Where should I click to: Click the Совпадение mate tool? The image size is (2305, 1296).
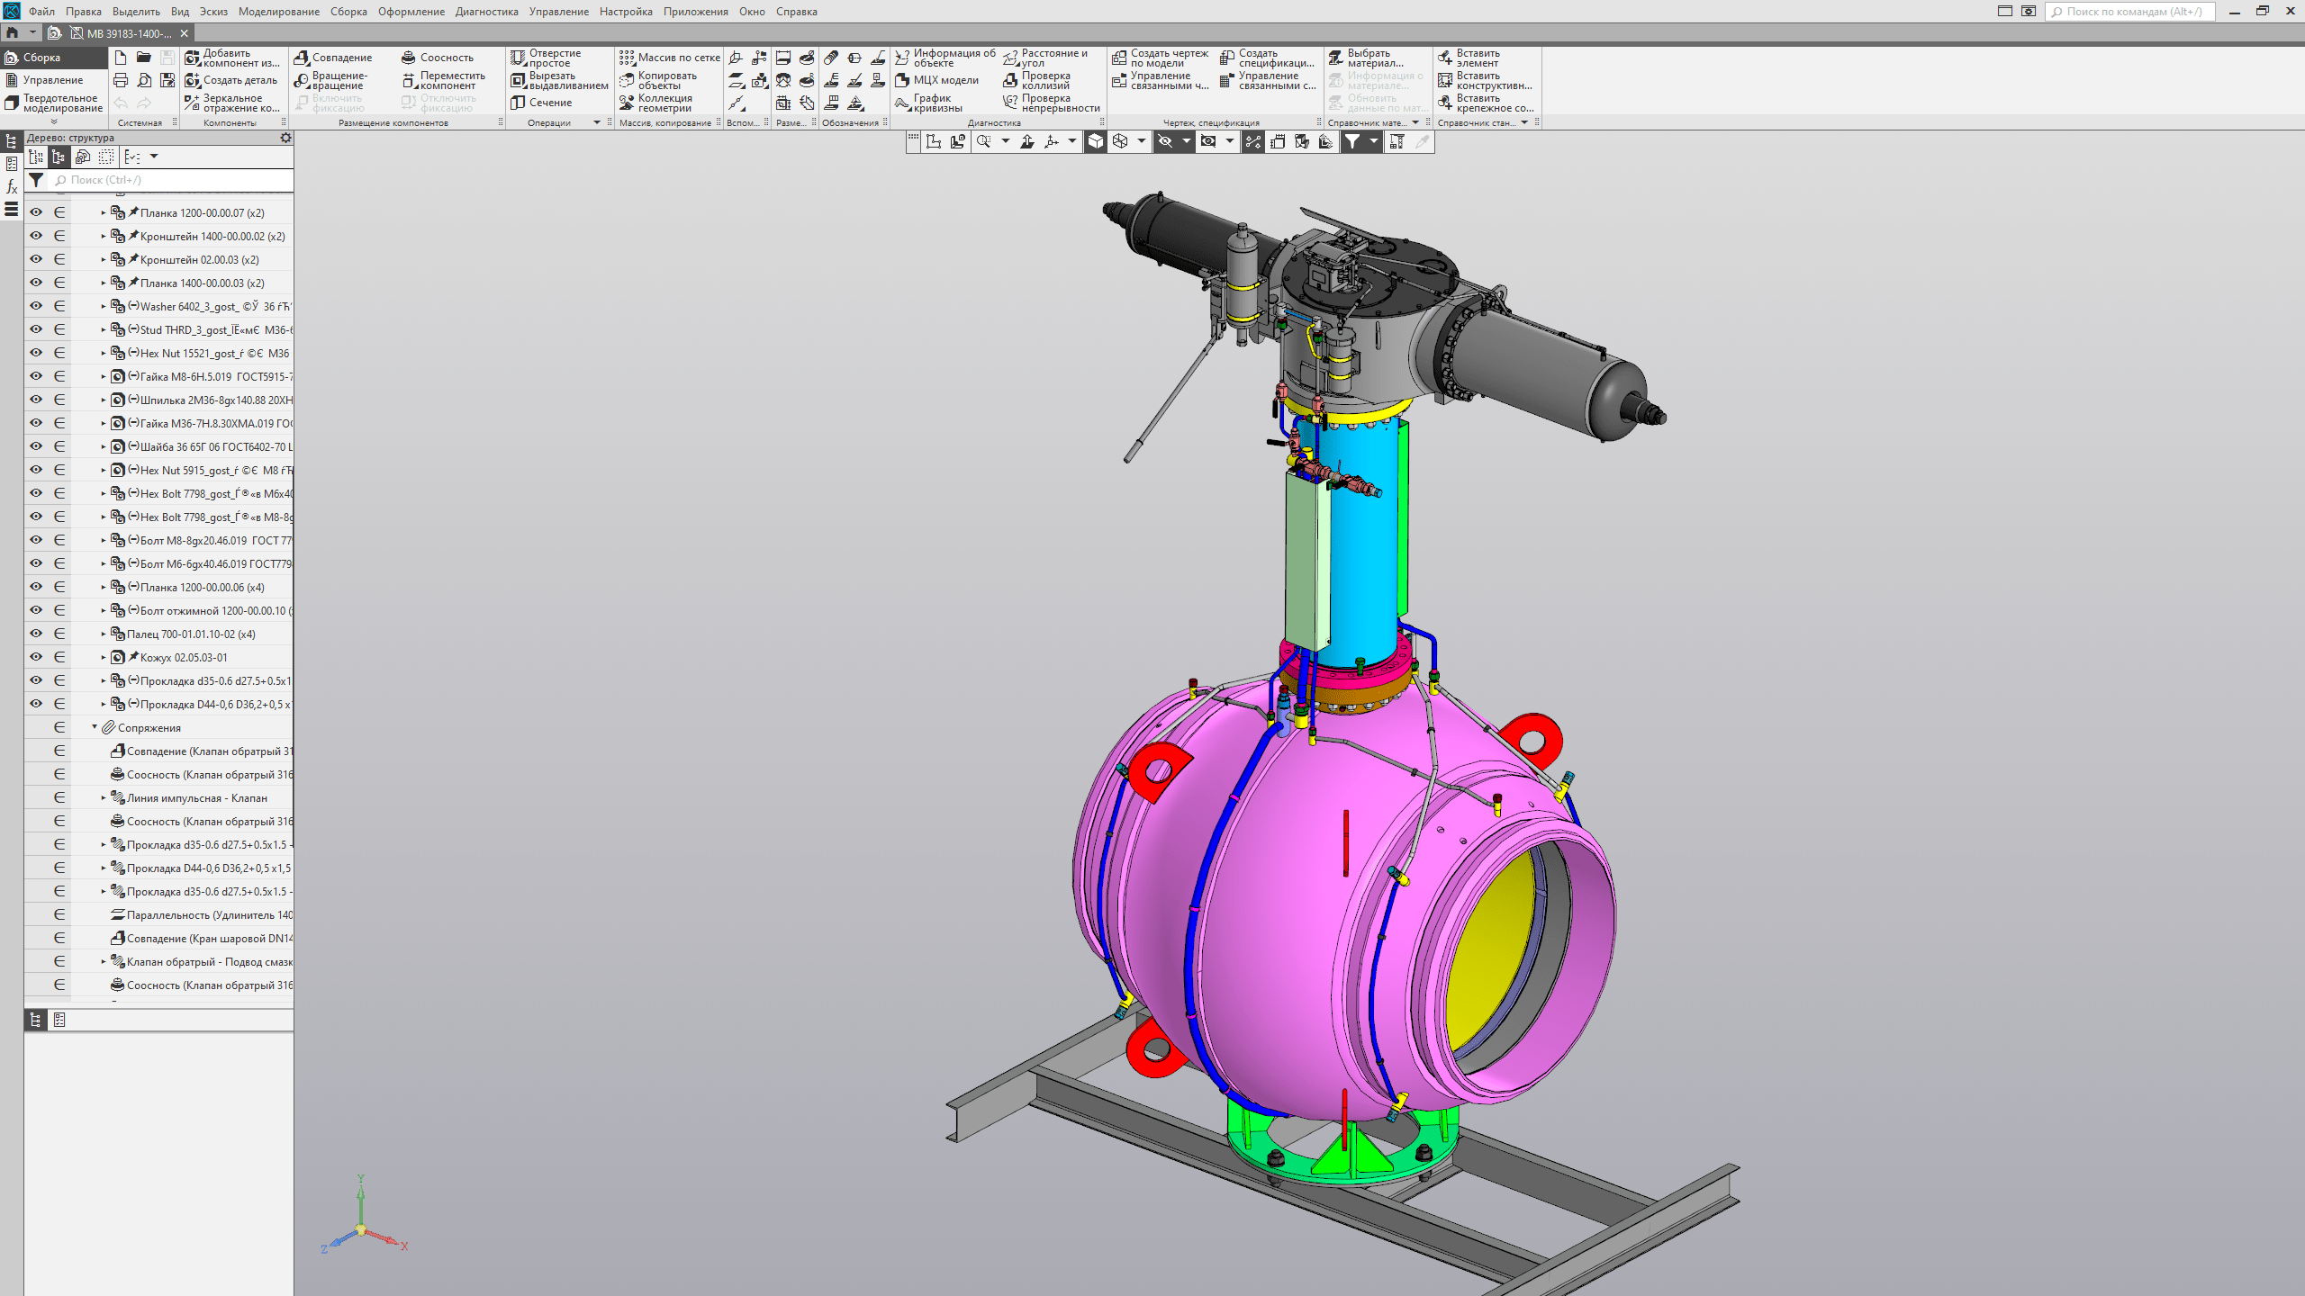[x=333, y=58]
